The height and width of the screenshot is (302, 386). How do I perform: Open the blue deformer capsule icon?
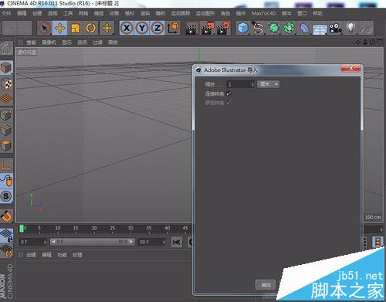(305, 28)
